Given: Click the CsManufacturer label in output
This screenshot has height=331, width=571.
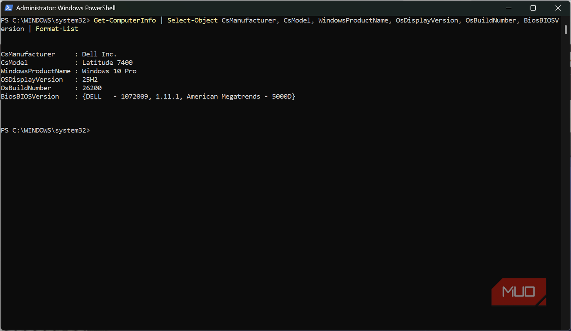Looking at the screenshot, I should [28, 54].
